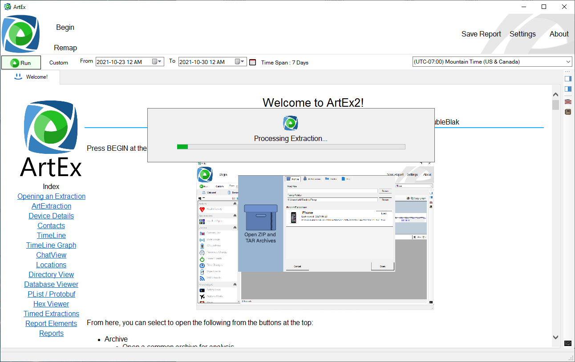Click Begin in the top menu
575x362 pixels.
click(65, 28)
